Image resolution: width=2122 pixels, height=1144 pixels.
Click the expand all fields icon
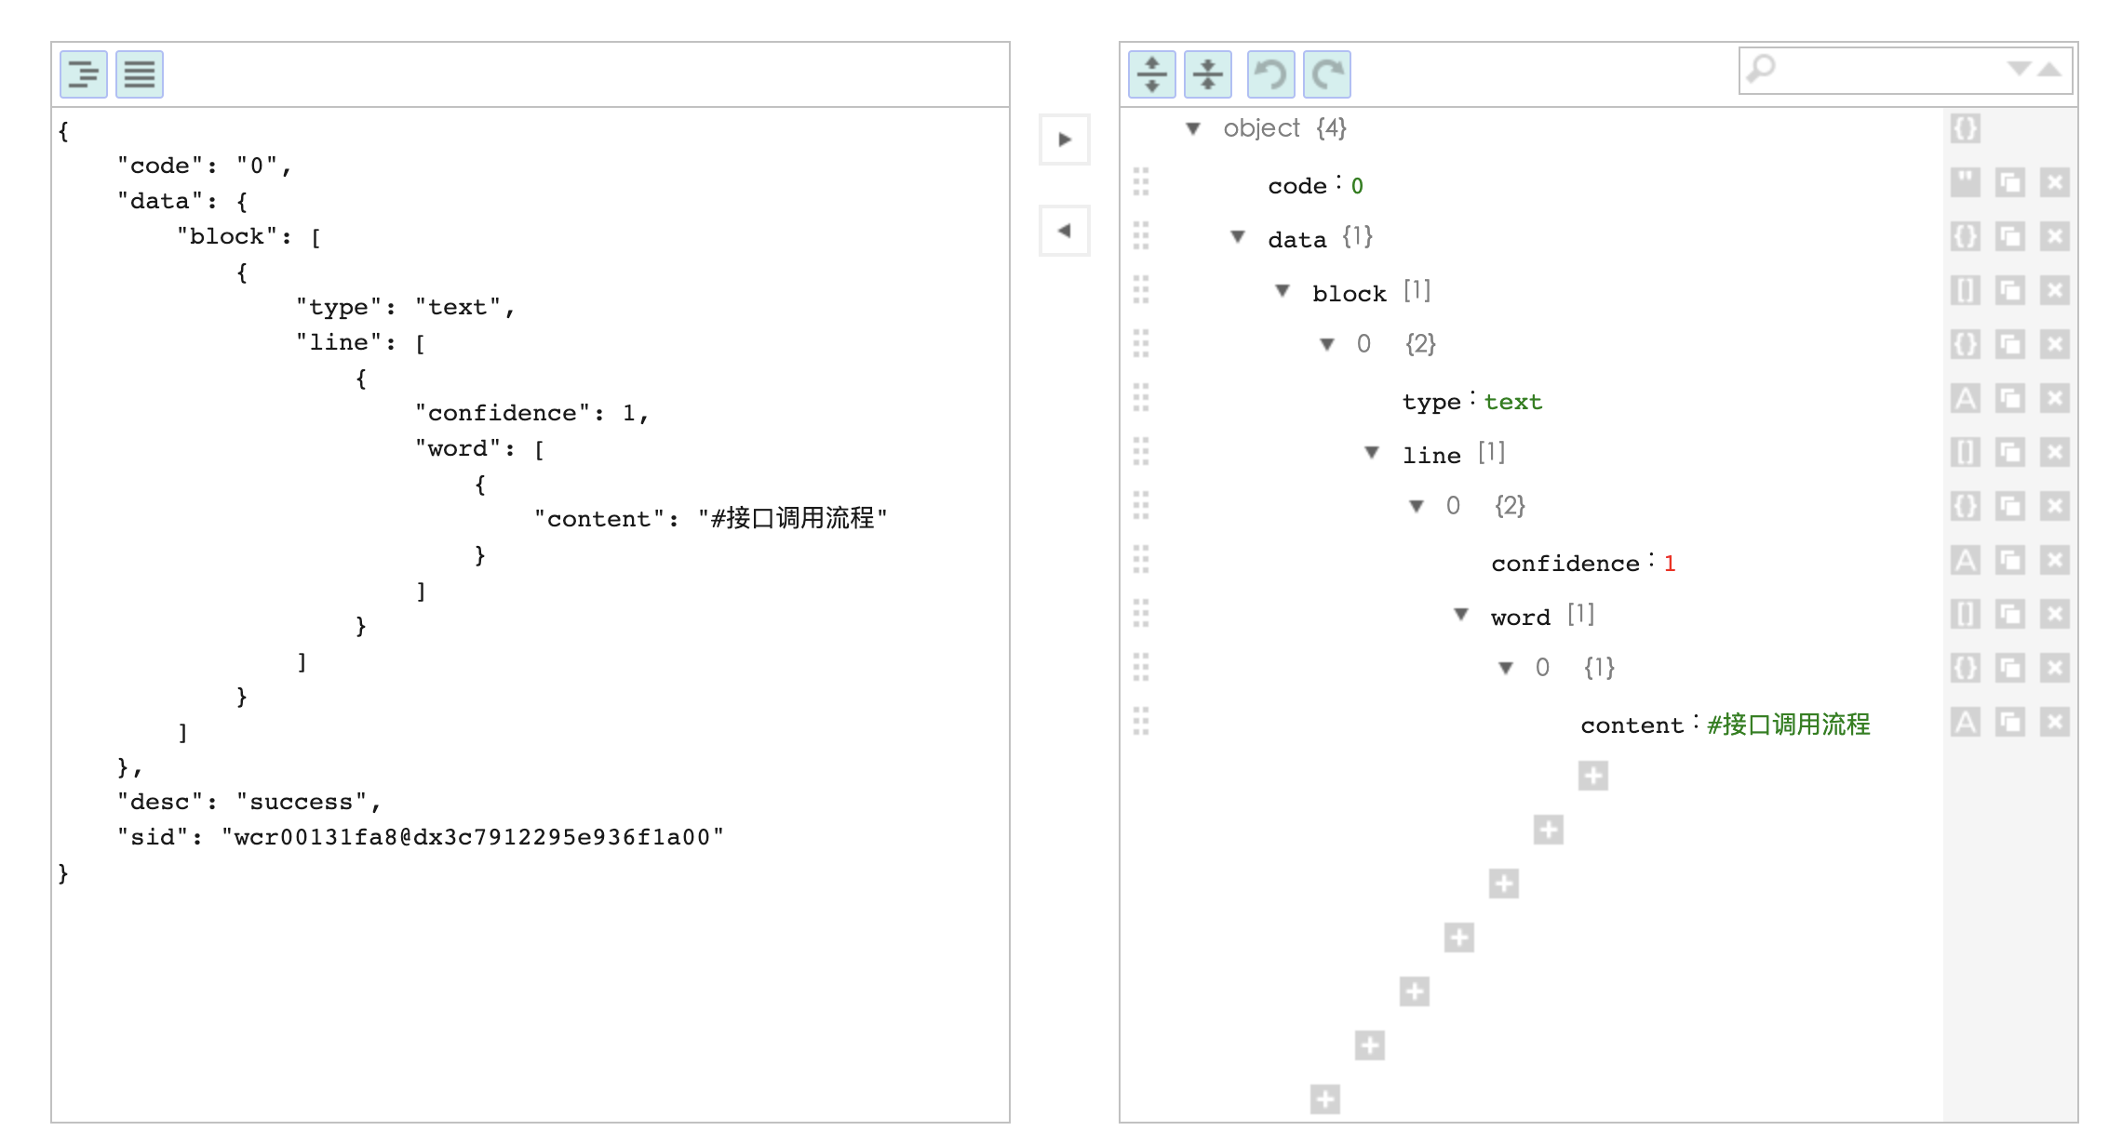1152,74
